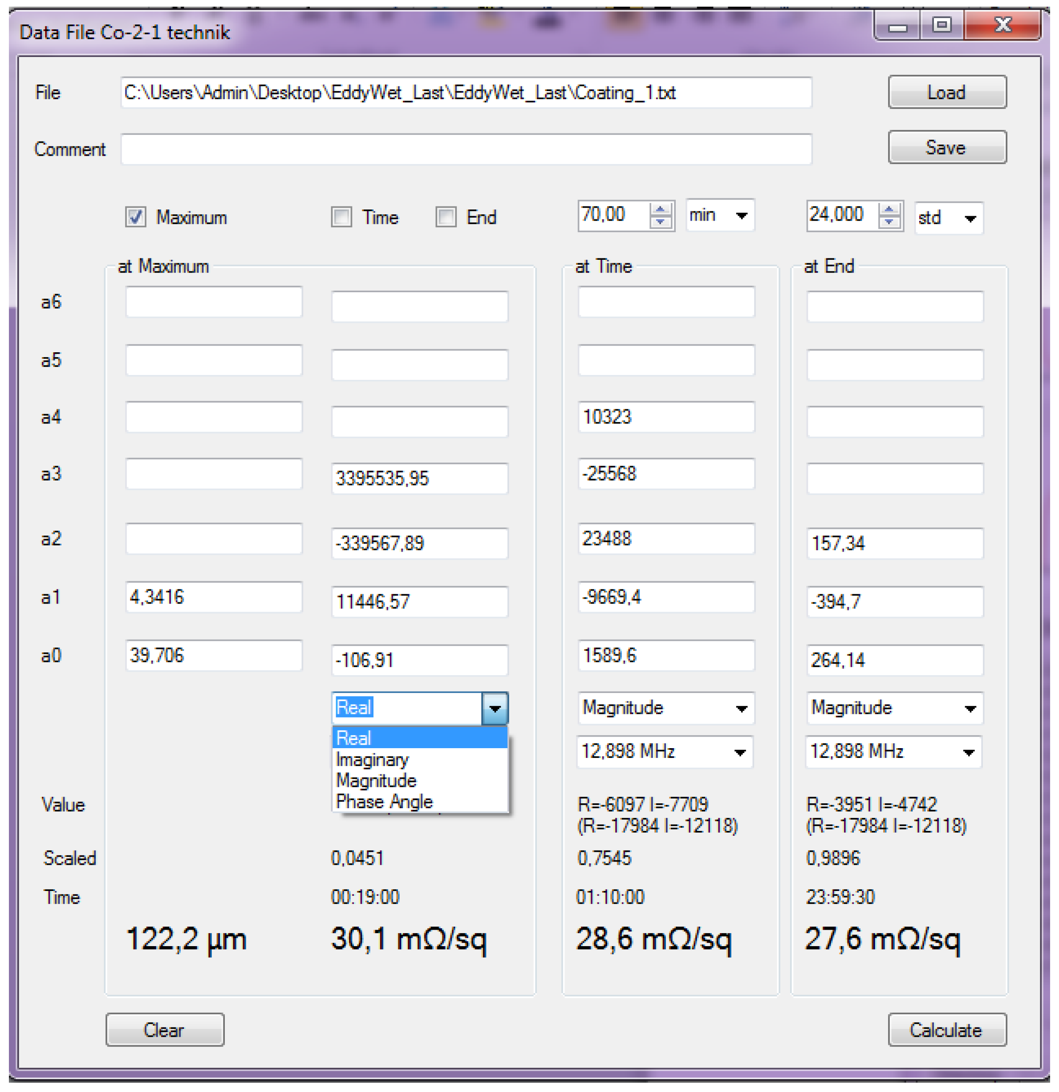Image resolution: width=1059 pixels, height=1092 pixels.
Task: Enable the Time checkbox
Action: (x=341, y=217)
